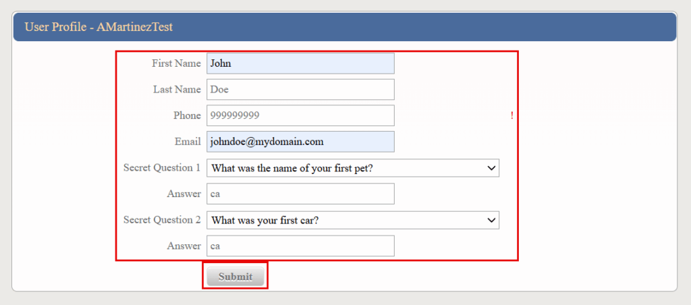
Task: Click the User Profile - AMartinezTest header title
Action: [x=99, y=27]
